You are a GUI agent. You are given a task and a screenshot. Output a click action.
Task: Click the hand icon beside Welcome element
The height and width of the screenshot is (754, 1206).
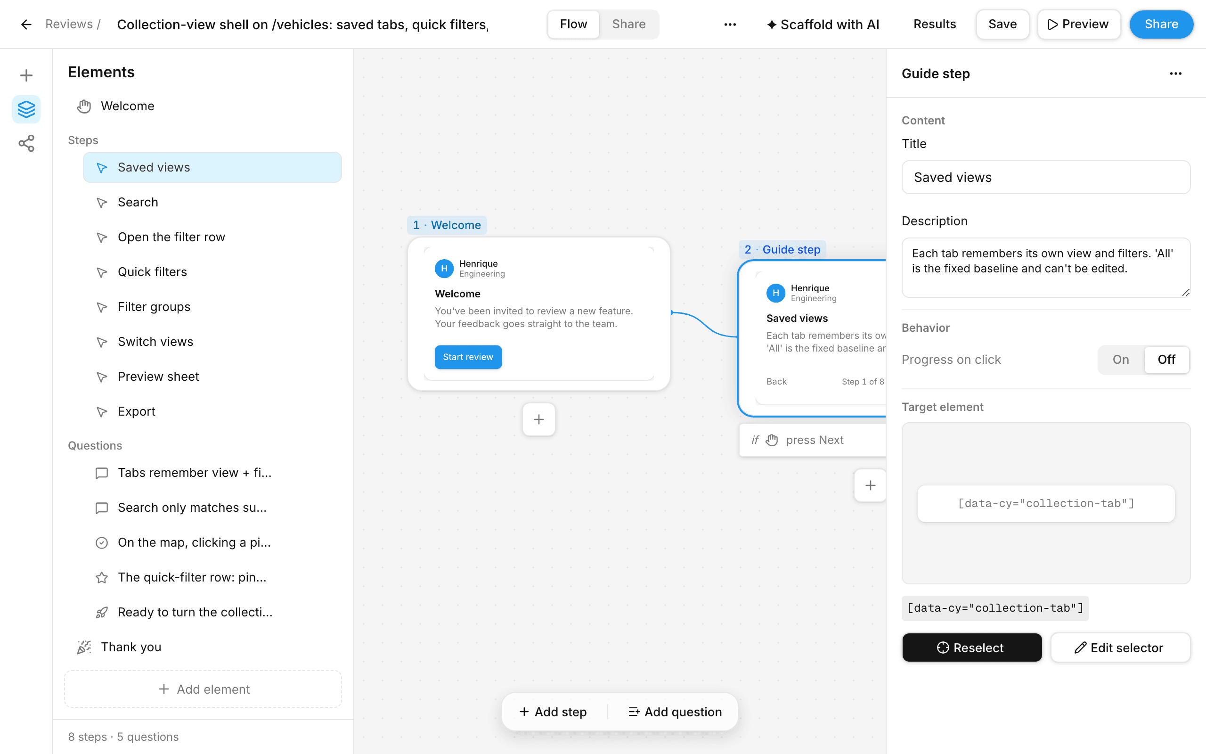click(x=84, y=106)
